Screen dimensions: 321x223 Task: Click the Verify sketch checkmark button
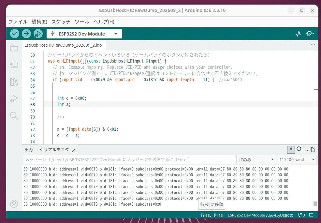(15, 34)
